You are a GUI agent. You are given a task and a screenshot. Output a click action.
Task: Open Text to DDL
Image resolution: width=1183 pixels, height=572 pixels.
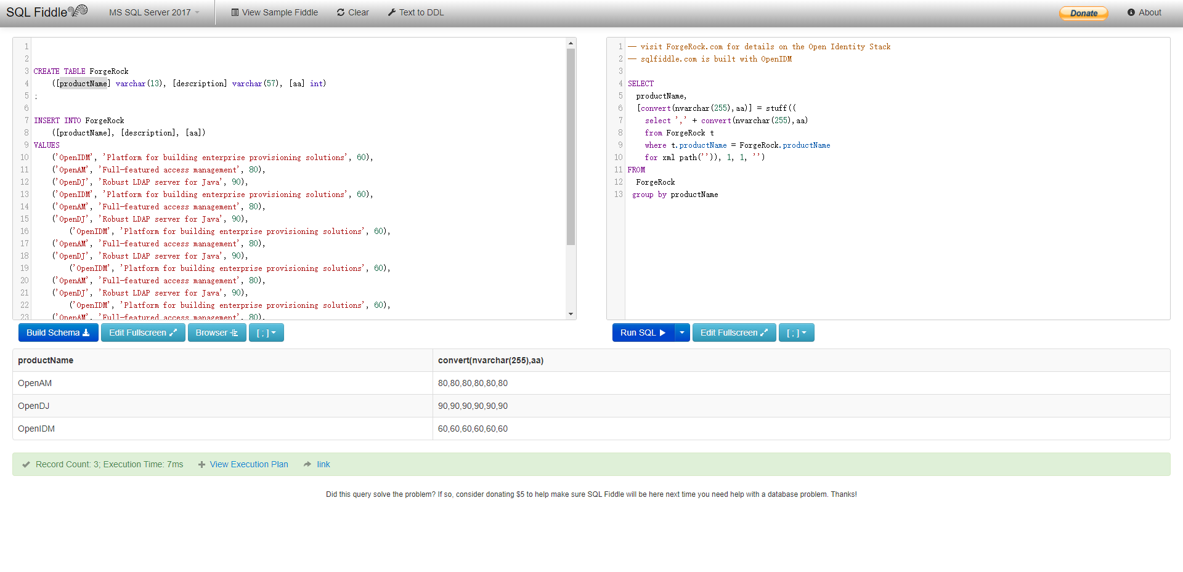(x=416, y=12)
